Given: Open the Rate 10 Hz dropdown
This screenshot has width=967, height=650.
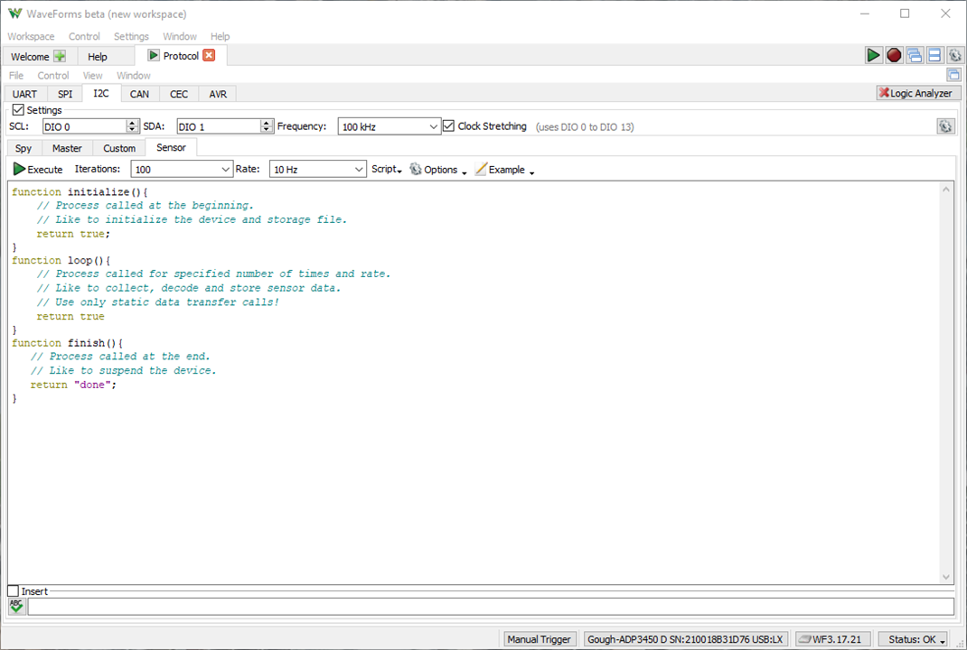Looking at the screenshot, I should 317,170.
